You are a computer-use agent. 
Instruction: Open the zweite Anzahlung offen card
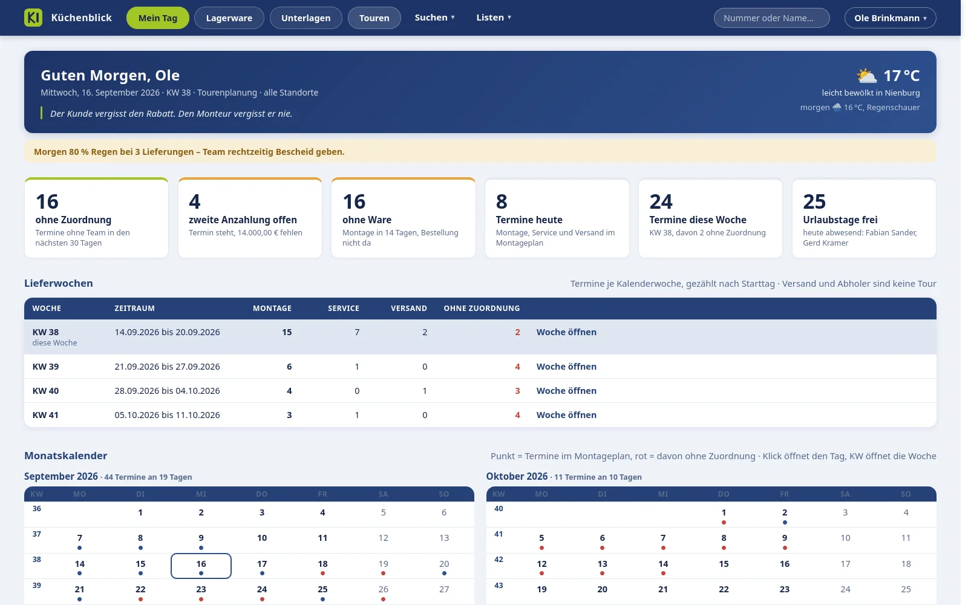[250, 218]
